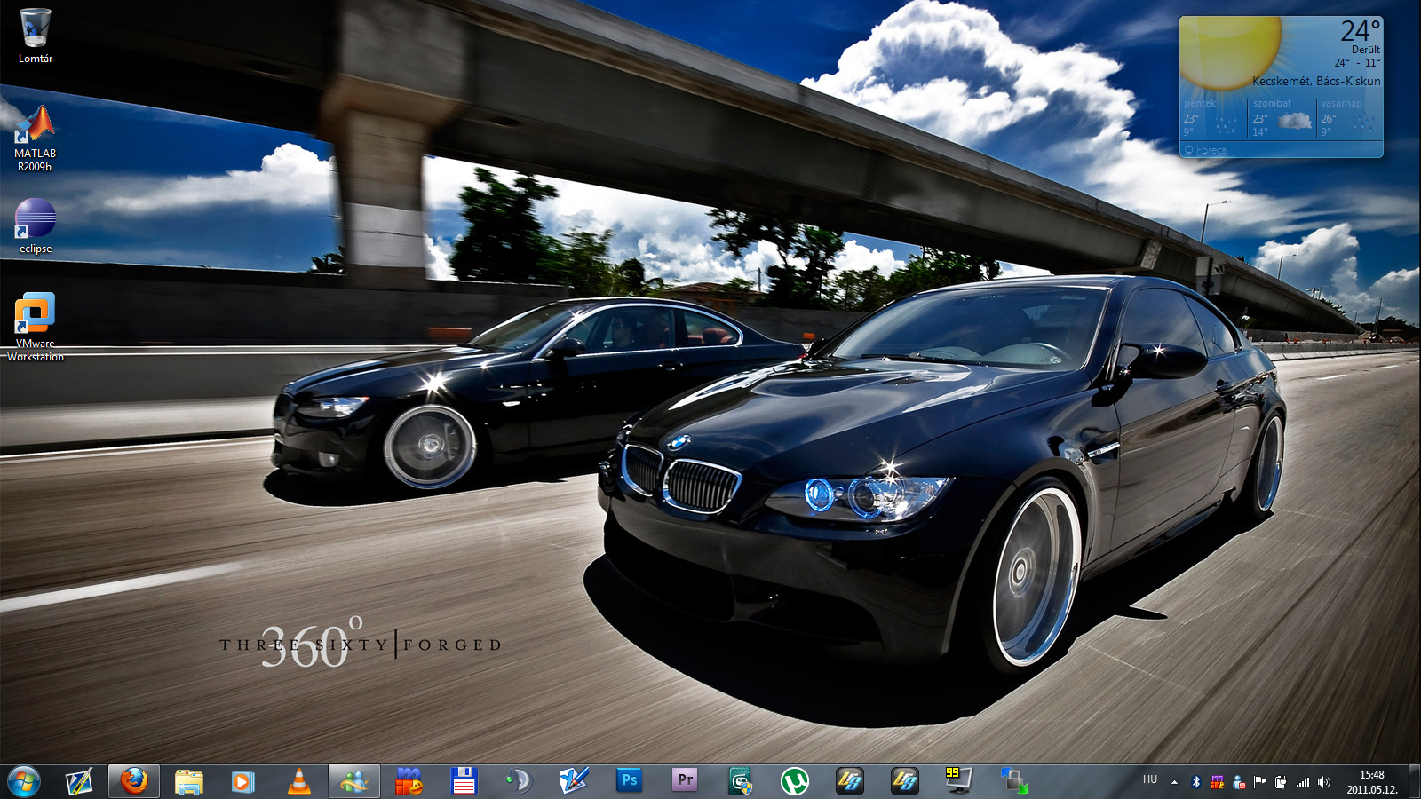Click the Show desktop button
The width and height of the screenshot is (1421, 799).
1414,781
